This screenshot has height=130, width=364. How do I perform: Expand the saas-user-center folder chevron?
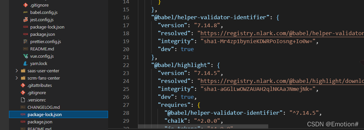coord(17,71)
